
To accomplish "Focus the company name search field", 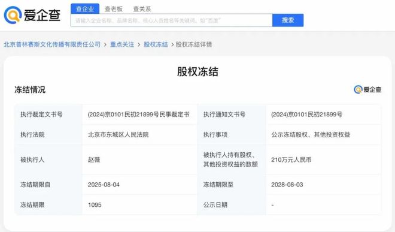I will pos(172,20).
